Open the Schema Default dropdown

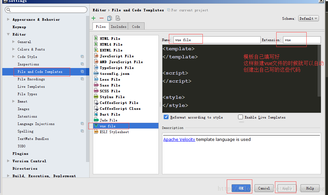308,18
